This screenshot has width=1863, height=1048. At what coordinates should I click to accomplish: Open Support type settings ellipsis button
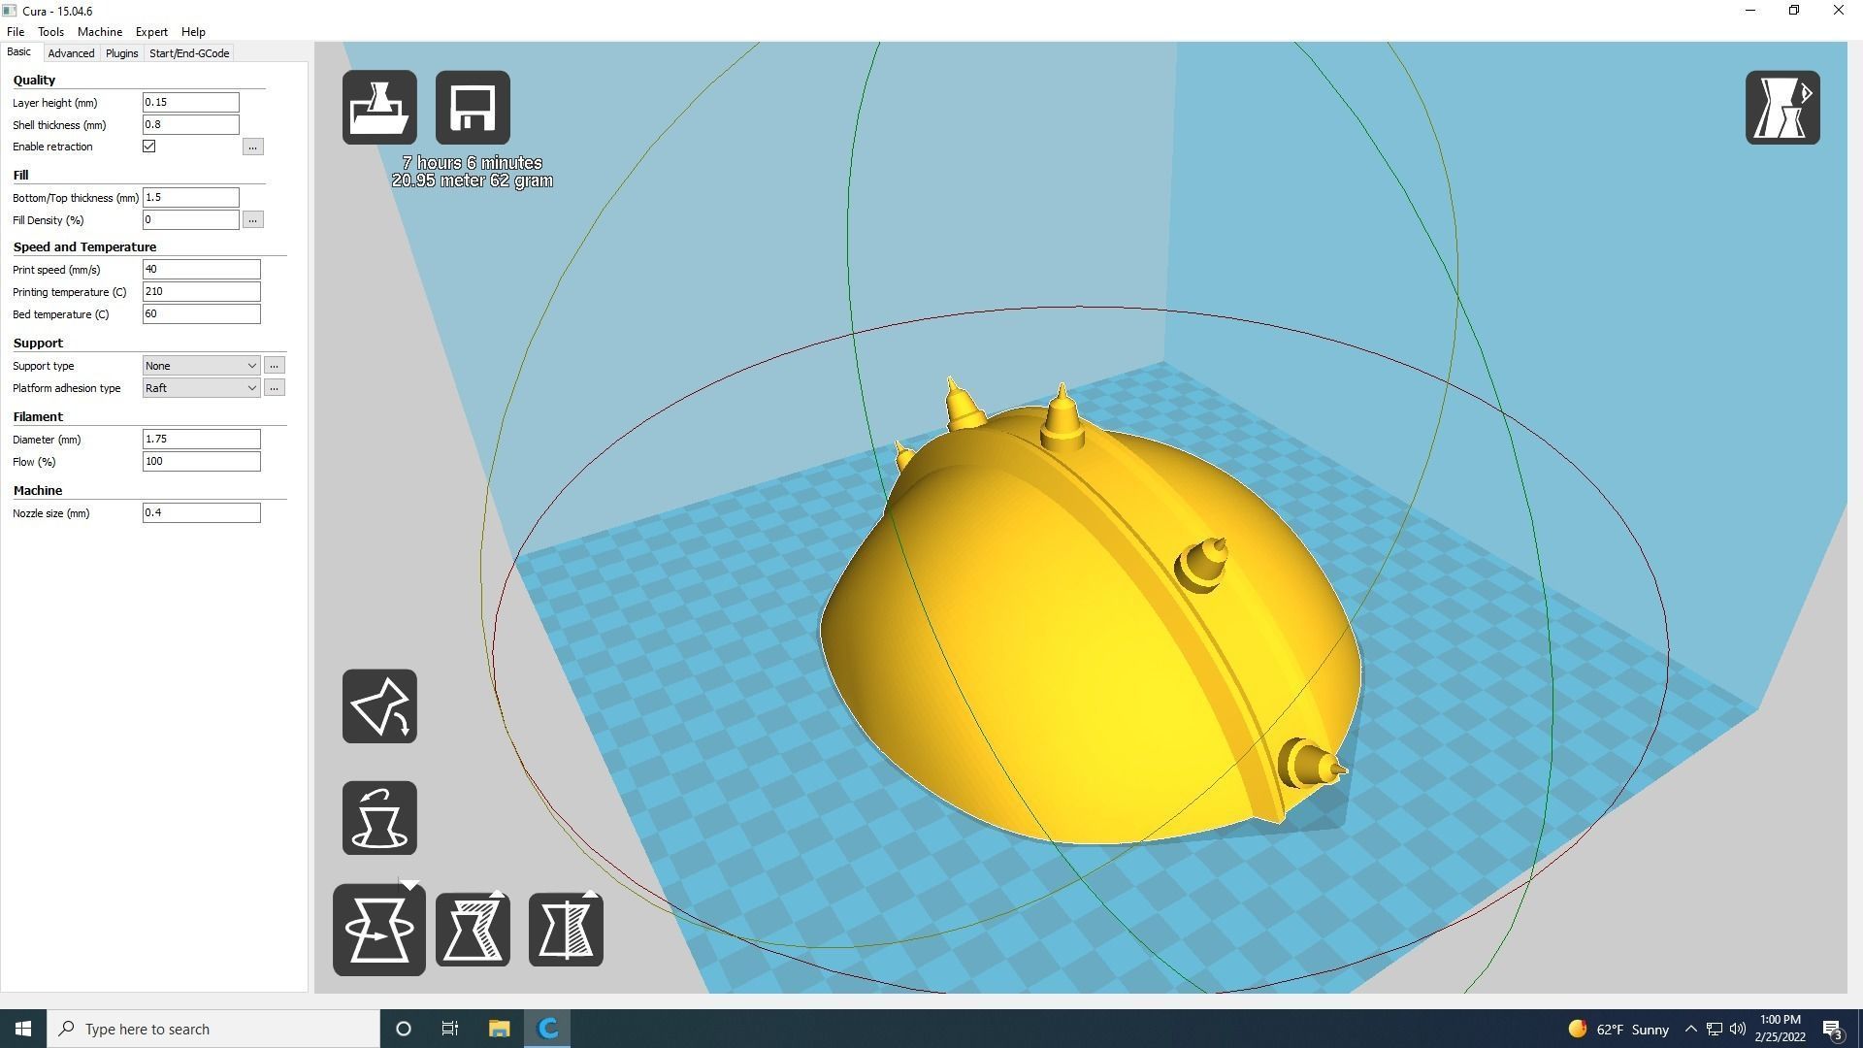[275, 366]
